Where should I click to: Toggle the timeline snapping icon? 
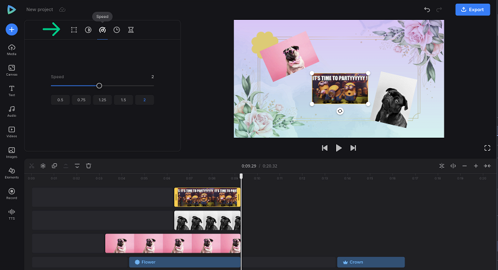click(x=442, y=166)
